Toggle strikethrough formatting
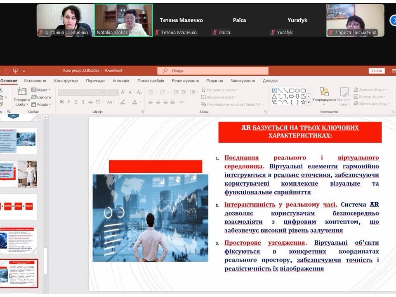The height and width of the screenshot is (297, 396). [90, 102]
